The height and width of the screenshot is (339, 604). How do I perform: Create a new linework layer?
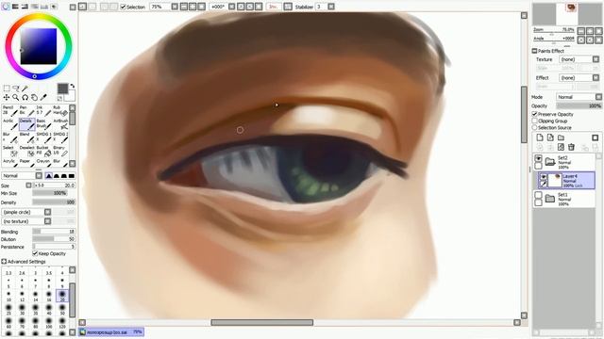pos(550,137)
